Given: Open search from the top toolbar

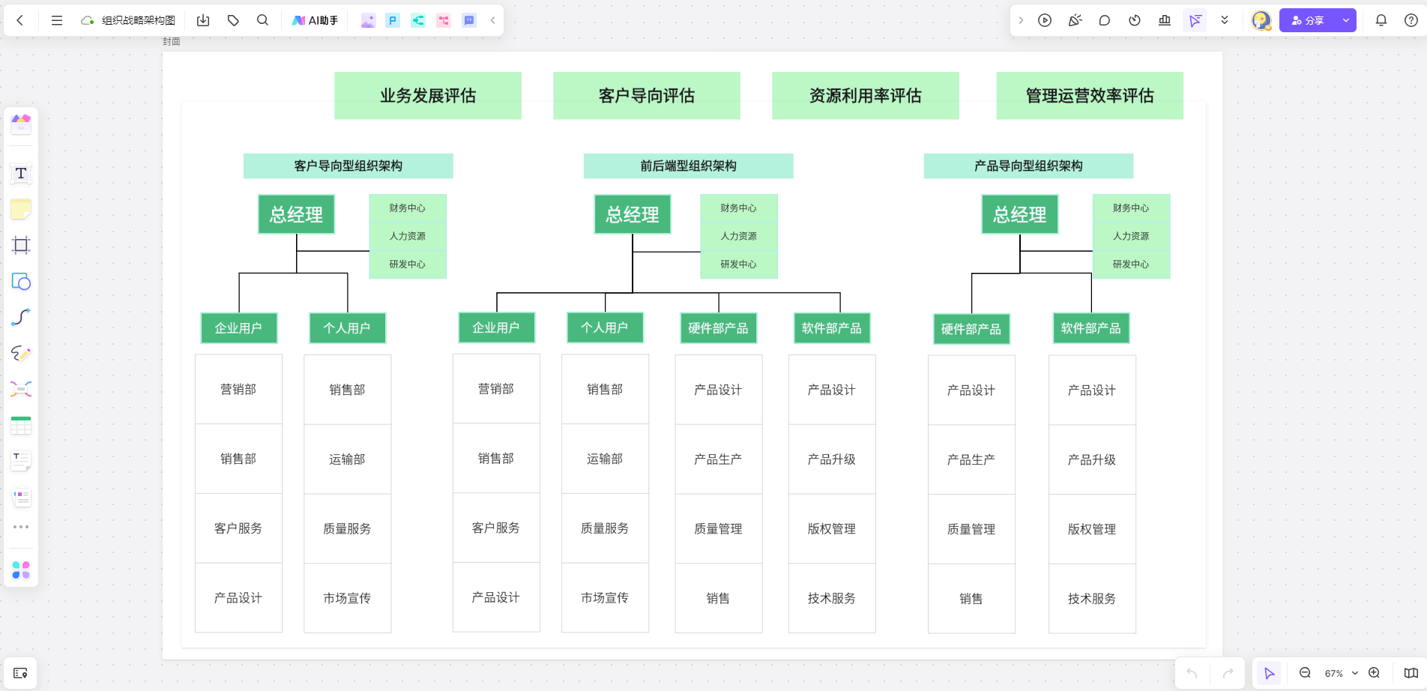Looking at the screenshot, I should (262, 20).
